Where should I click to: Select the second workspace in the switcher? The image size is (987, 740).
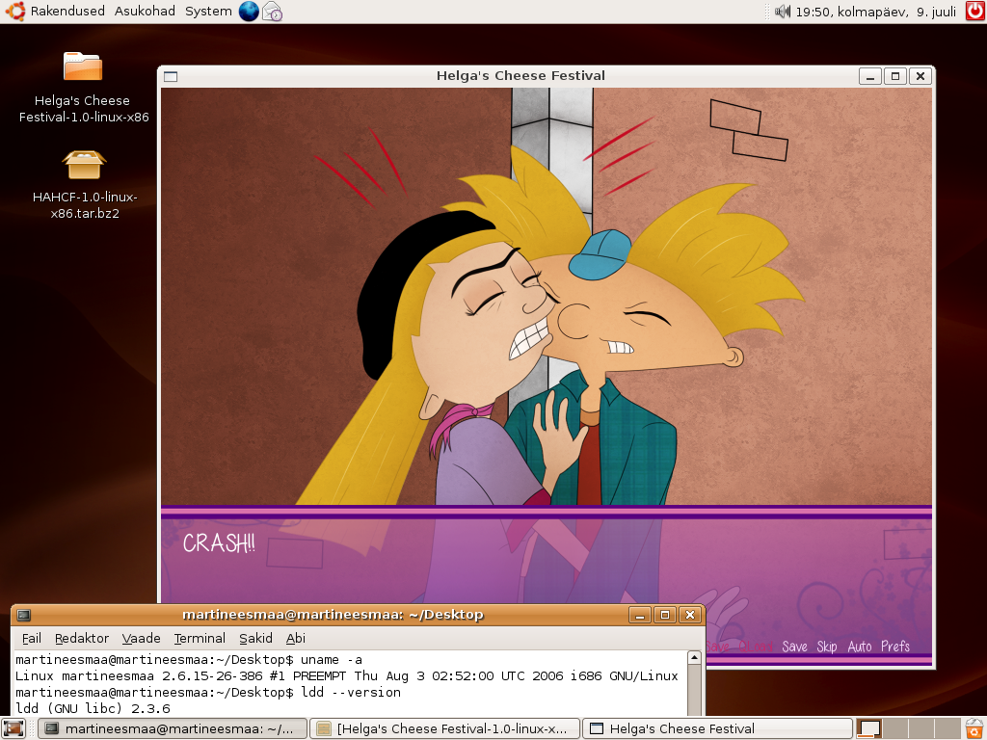click(x=895, y=728)
